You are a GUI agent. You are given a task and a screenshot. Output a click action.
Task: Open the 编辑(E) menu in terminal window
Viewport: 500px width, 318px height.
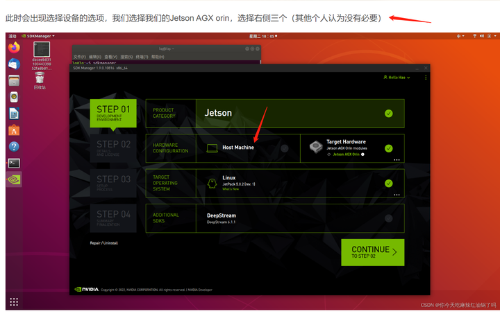(95, 57)
